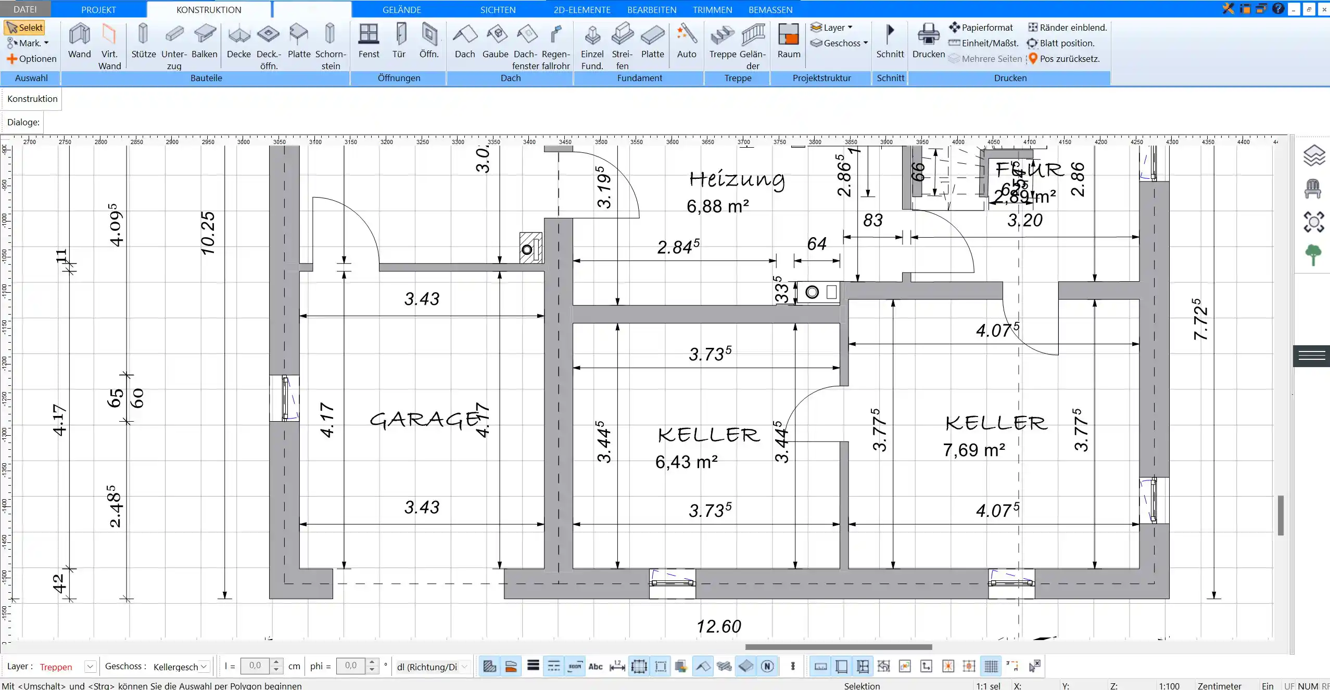Open the furniture chair sidebar icon
1330x690 pixels.
(x=1313, y=189)
